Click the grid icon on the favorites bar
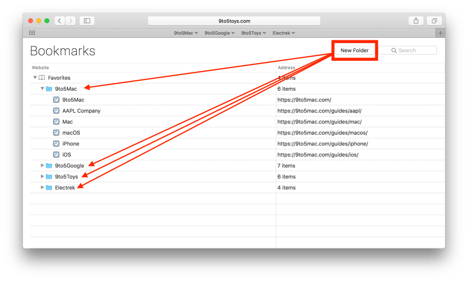 [x=32, y=33]
